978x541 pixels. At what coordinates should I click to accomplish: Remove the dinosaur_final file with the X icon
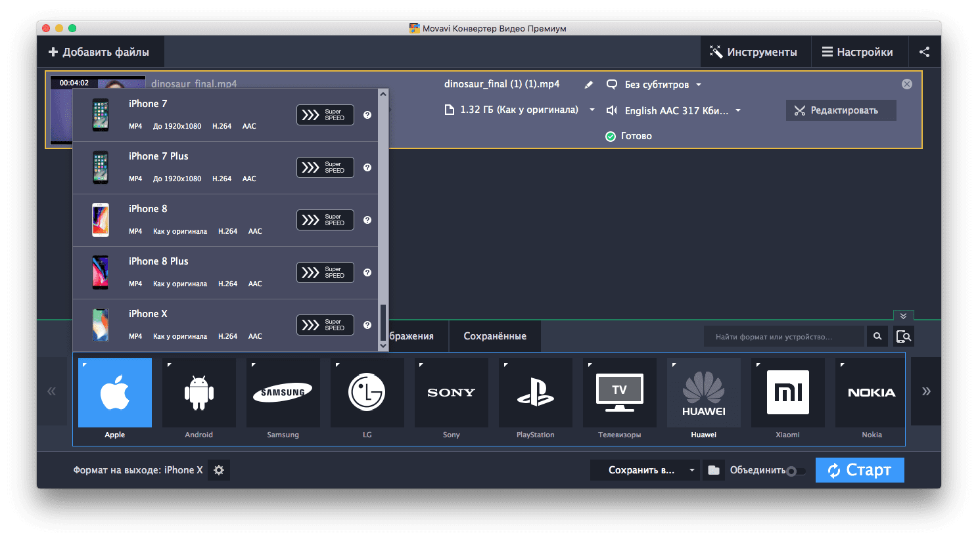907,84
